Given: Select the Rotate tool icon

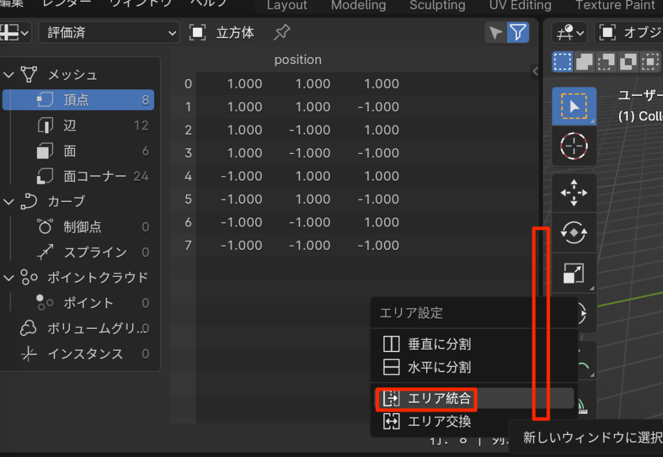Looking at the screenshot, I should (574, 233).
